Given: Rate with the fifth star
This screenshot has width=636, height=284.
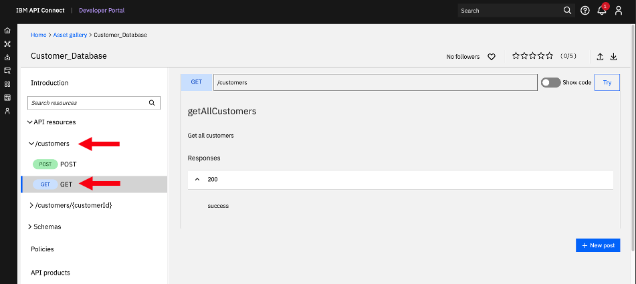Looking at the screenshot, I should (x=550, y=56).
